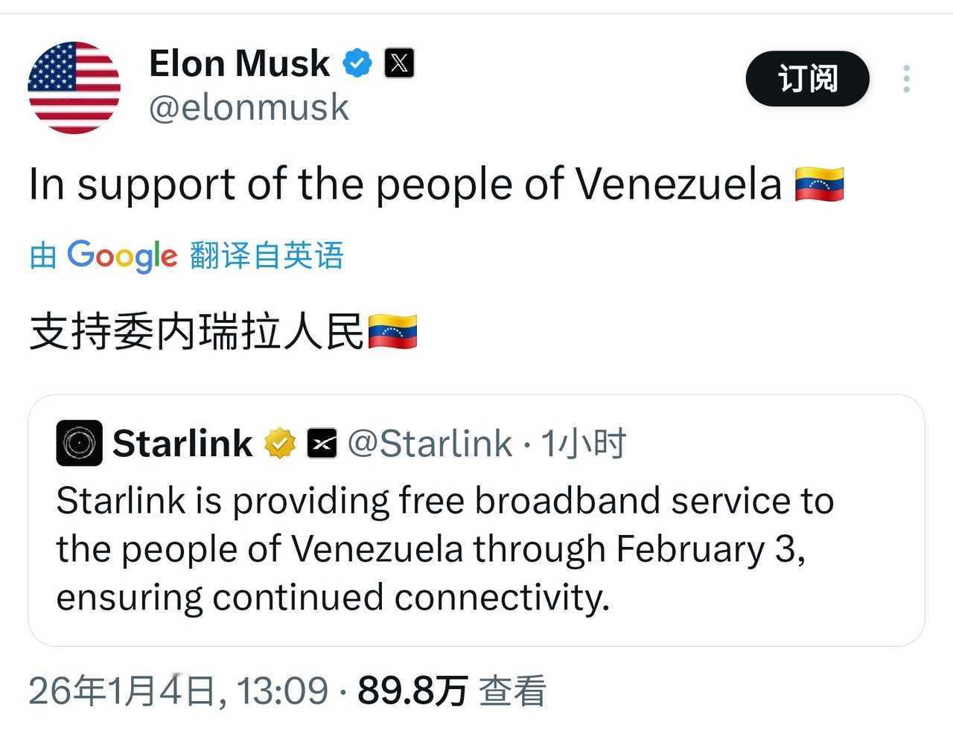Open the 89.8万 查看 view count
This screenshot has width=953, height=742.
pos(451,691)
